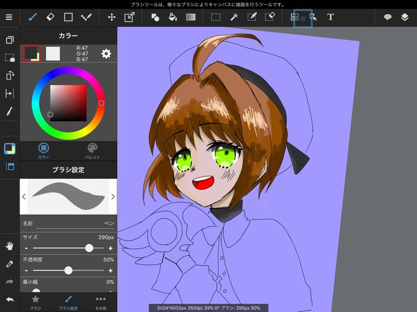Select the Move tool
417x312 pixels.
pos(112,17)
